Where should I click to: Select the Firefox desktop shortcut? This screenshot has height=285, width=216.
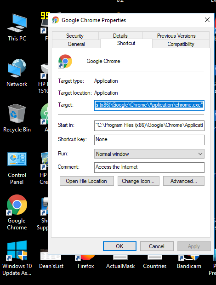click(x=86, y=262)
